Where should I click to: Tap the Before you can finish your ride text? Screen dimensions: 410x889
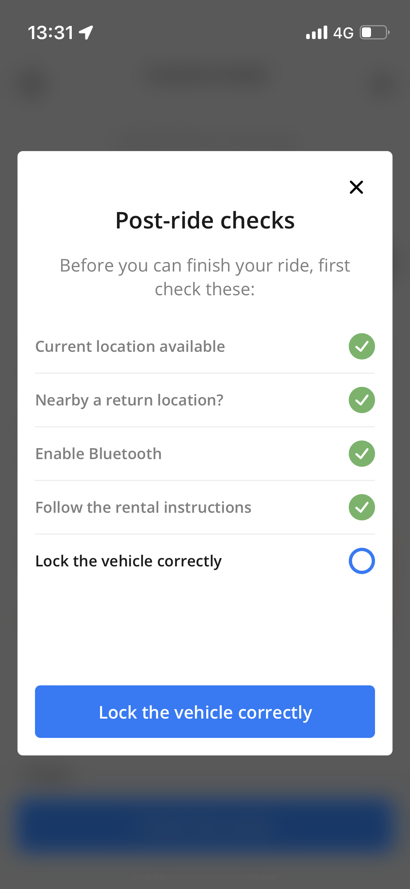pos(205,277)
